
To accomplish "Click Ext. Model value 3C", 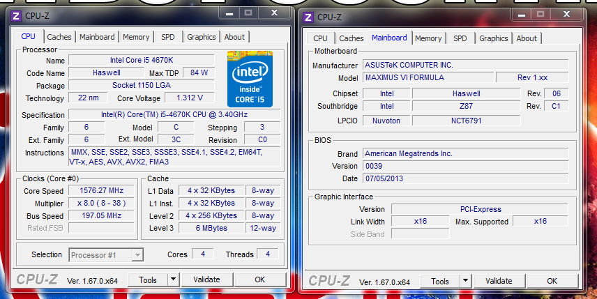I will pyautogui.click(x=176, y=139).
